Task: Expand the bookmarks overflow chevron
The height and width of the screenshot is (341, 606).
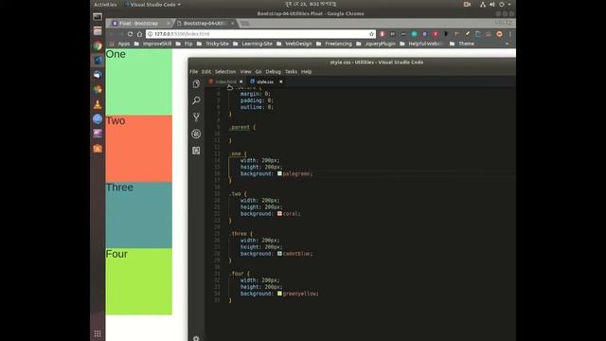Action: click(x=507, y=44)
